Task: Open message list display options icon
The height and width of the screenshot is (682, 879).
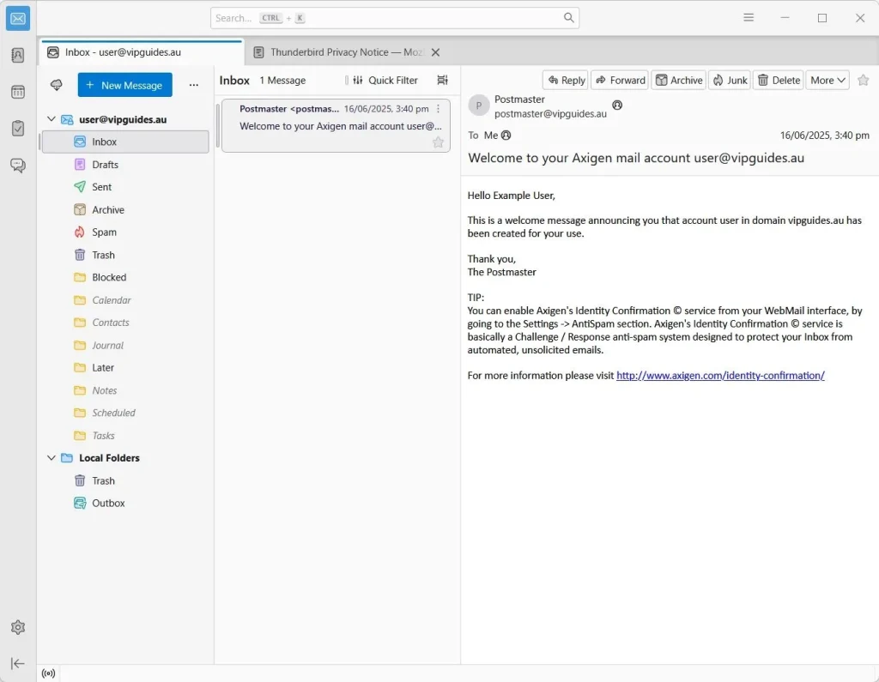Action: (441, 80)
